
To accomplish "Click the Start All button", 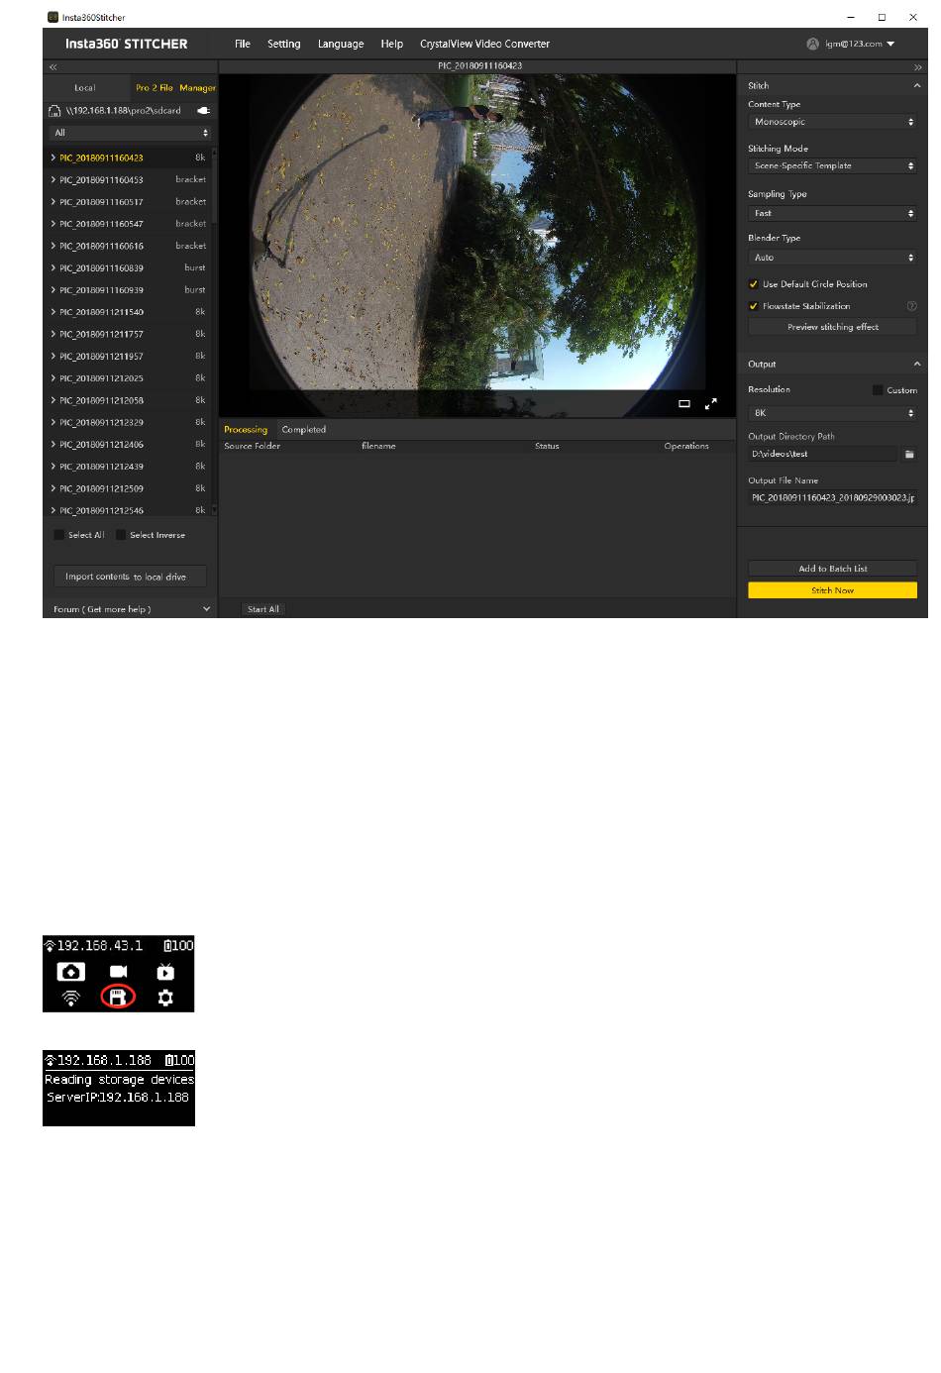I will click(263, 609).
